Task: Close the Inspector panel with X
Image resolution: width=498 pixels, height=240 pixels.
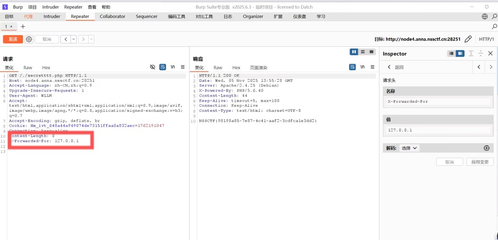Action: coord(490,53)
